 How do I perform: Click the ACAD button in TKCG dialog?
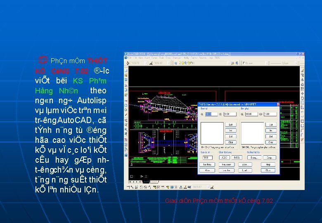pos(224,157)
